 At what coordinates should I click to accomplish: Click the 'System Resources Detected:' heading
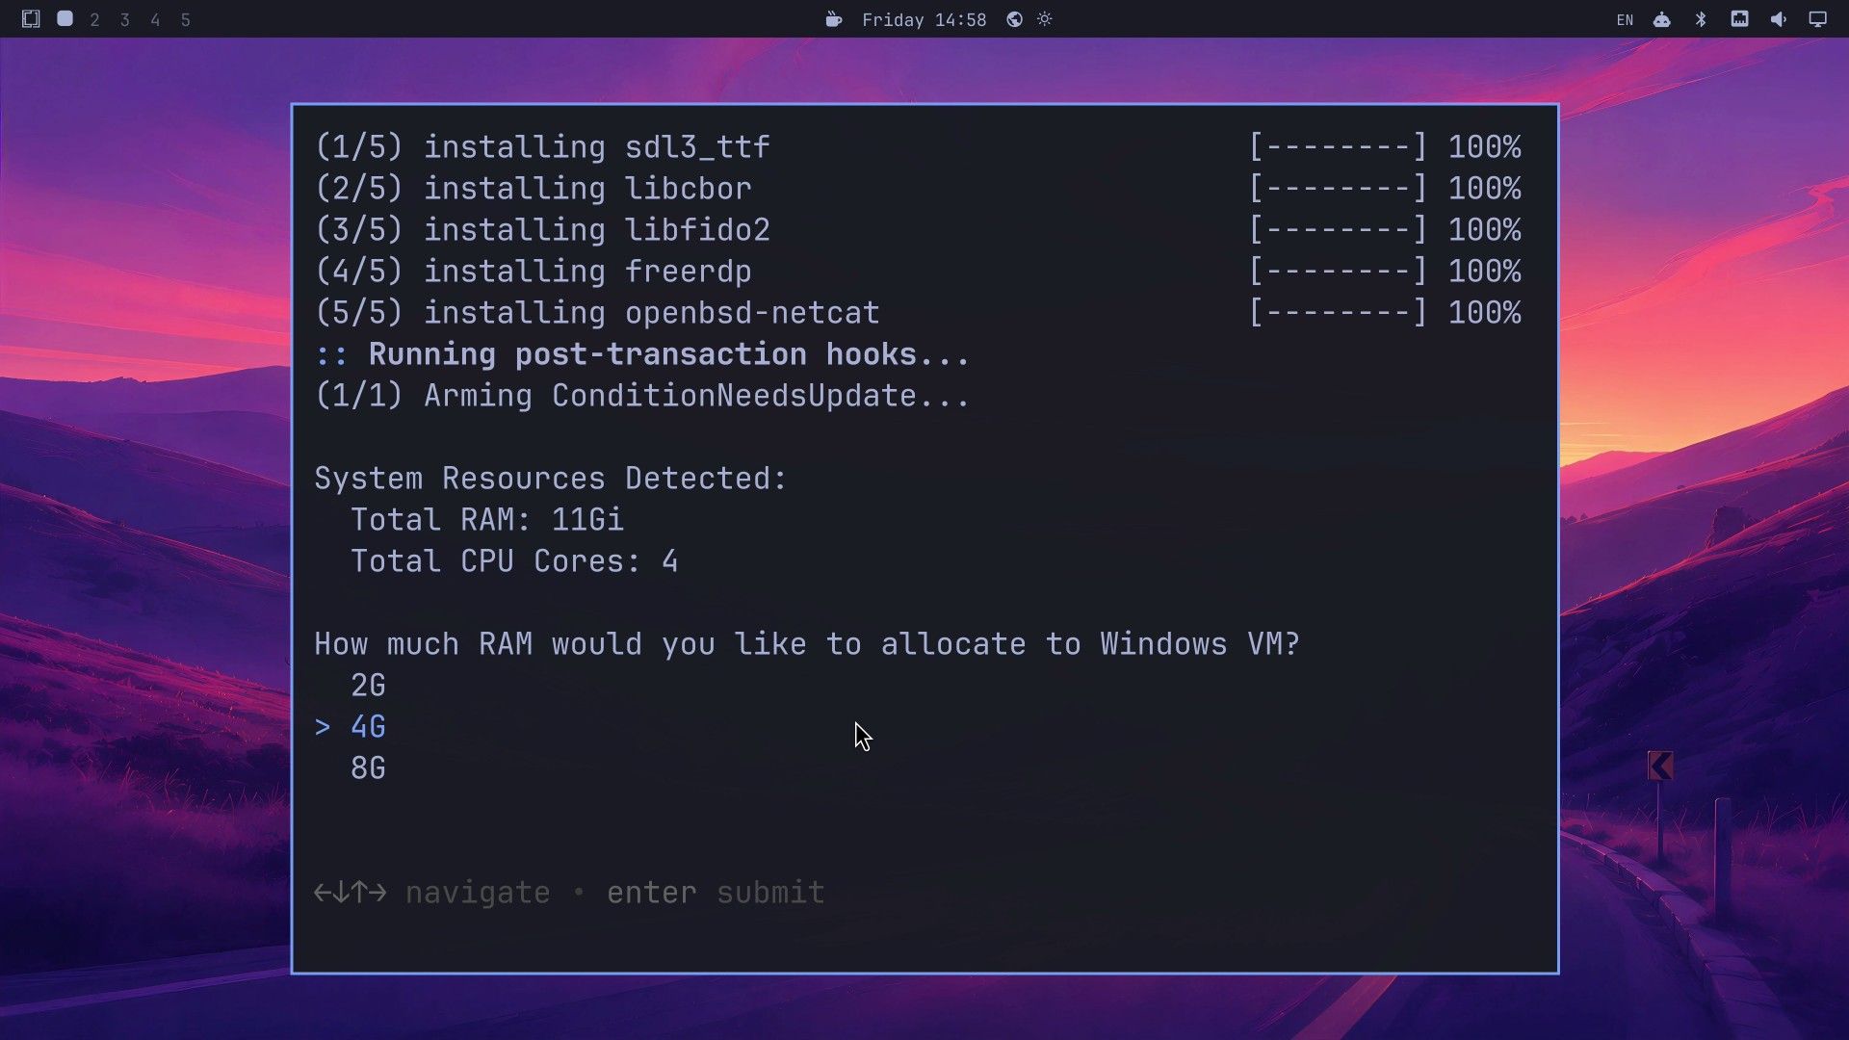[x=551, y=479]
